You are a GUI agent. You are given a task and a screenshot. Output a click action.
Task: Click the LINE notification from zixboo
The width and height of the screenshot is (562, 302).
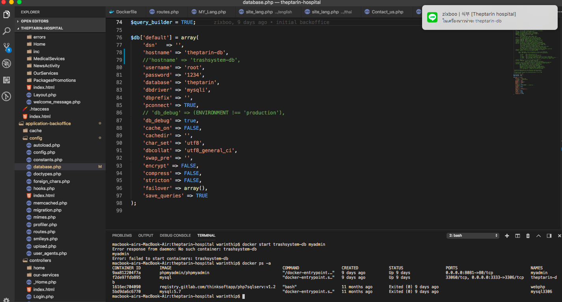489,17
